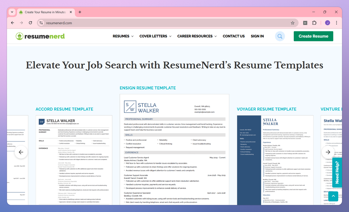Open browser menu via three-dot icon
This screenshot has width=349, height=212.
(x=336, y=23)
